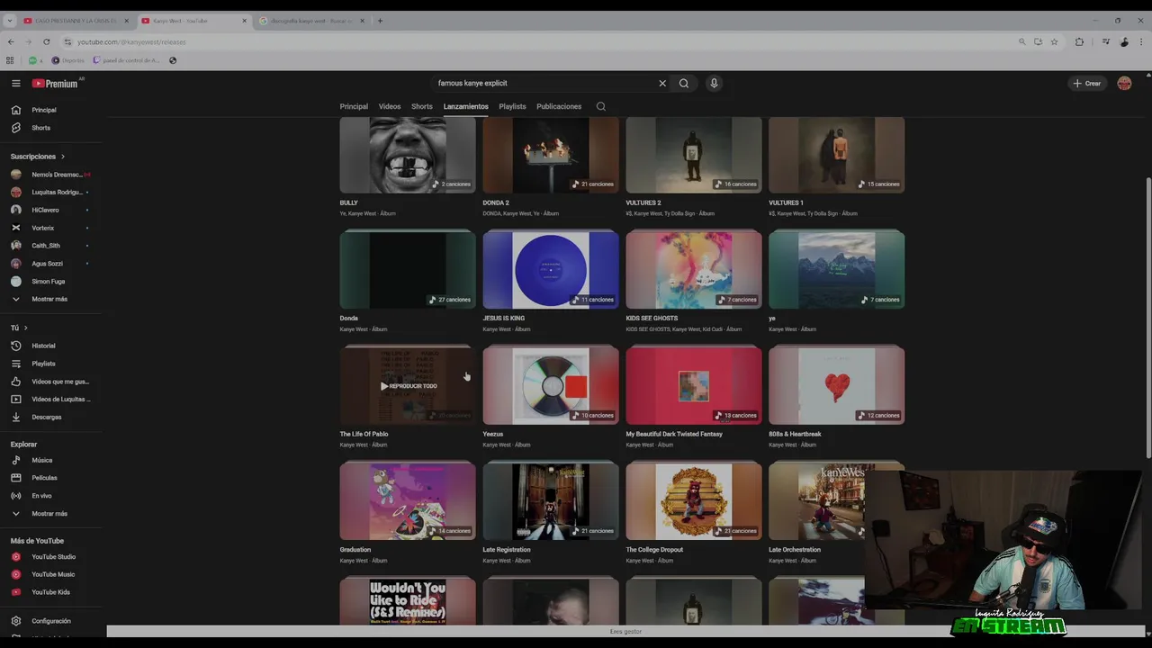Open the Yeezus album thumbnail

pos(551,386)
